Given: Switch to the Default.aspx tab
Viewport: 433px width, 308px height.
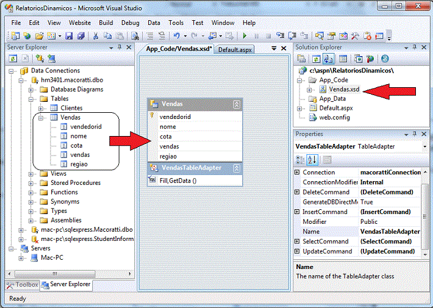Looking at the screenshot, I should (235, 49).
